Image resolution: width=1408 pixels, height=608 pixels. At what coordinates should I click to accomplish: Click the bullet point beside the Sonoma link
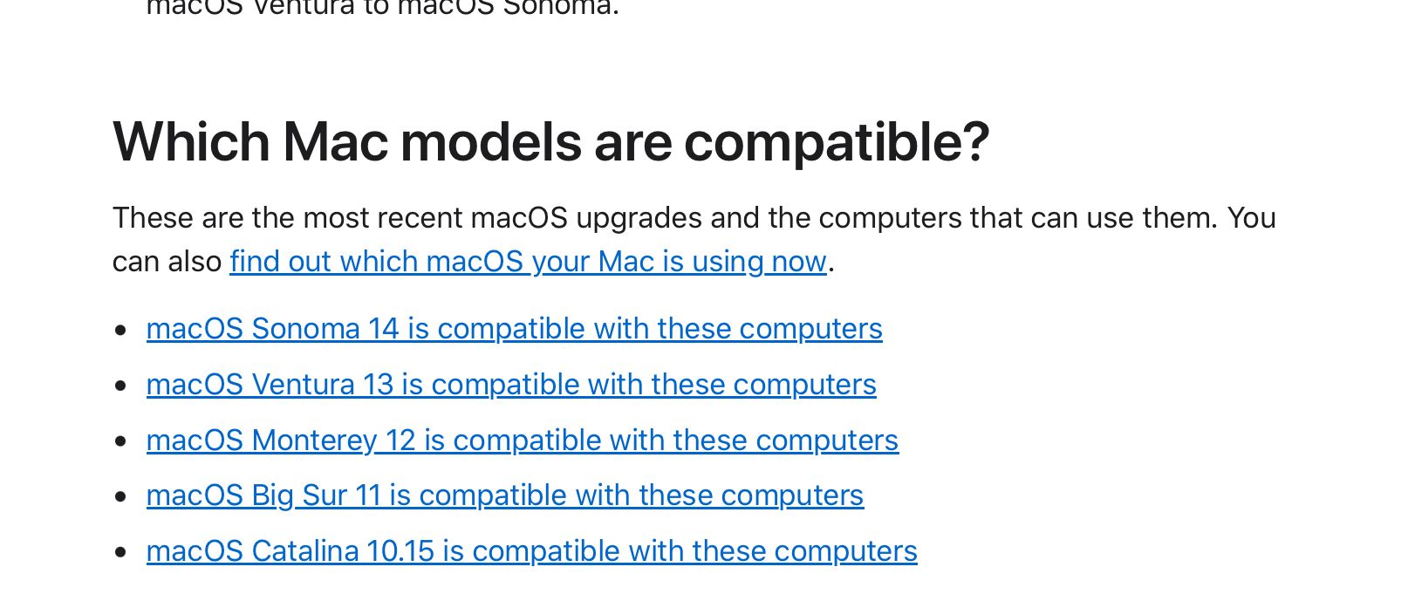pyautogui.click(x=121, y=331)
